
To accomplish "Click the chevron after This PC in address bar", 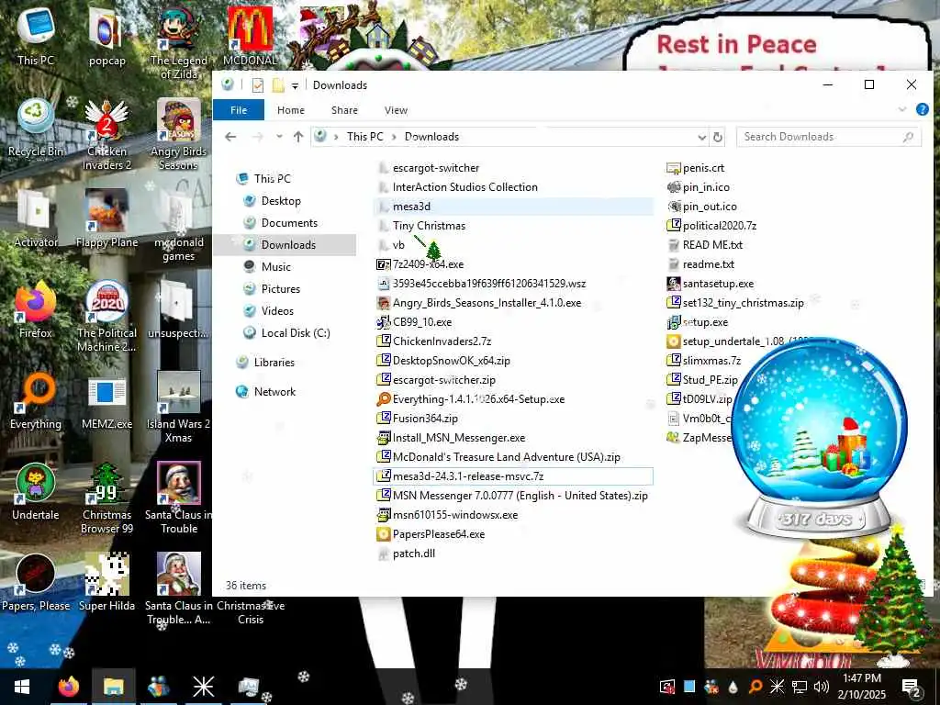I will tap(394, 137).
